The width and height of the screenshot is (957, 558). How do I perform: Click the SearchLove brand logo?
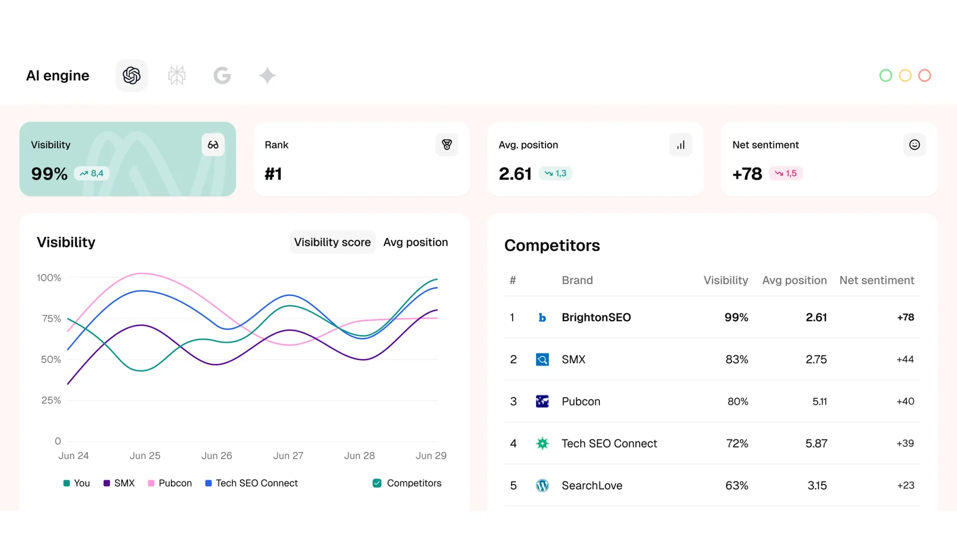click(x=542, y=486)
